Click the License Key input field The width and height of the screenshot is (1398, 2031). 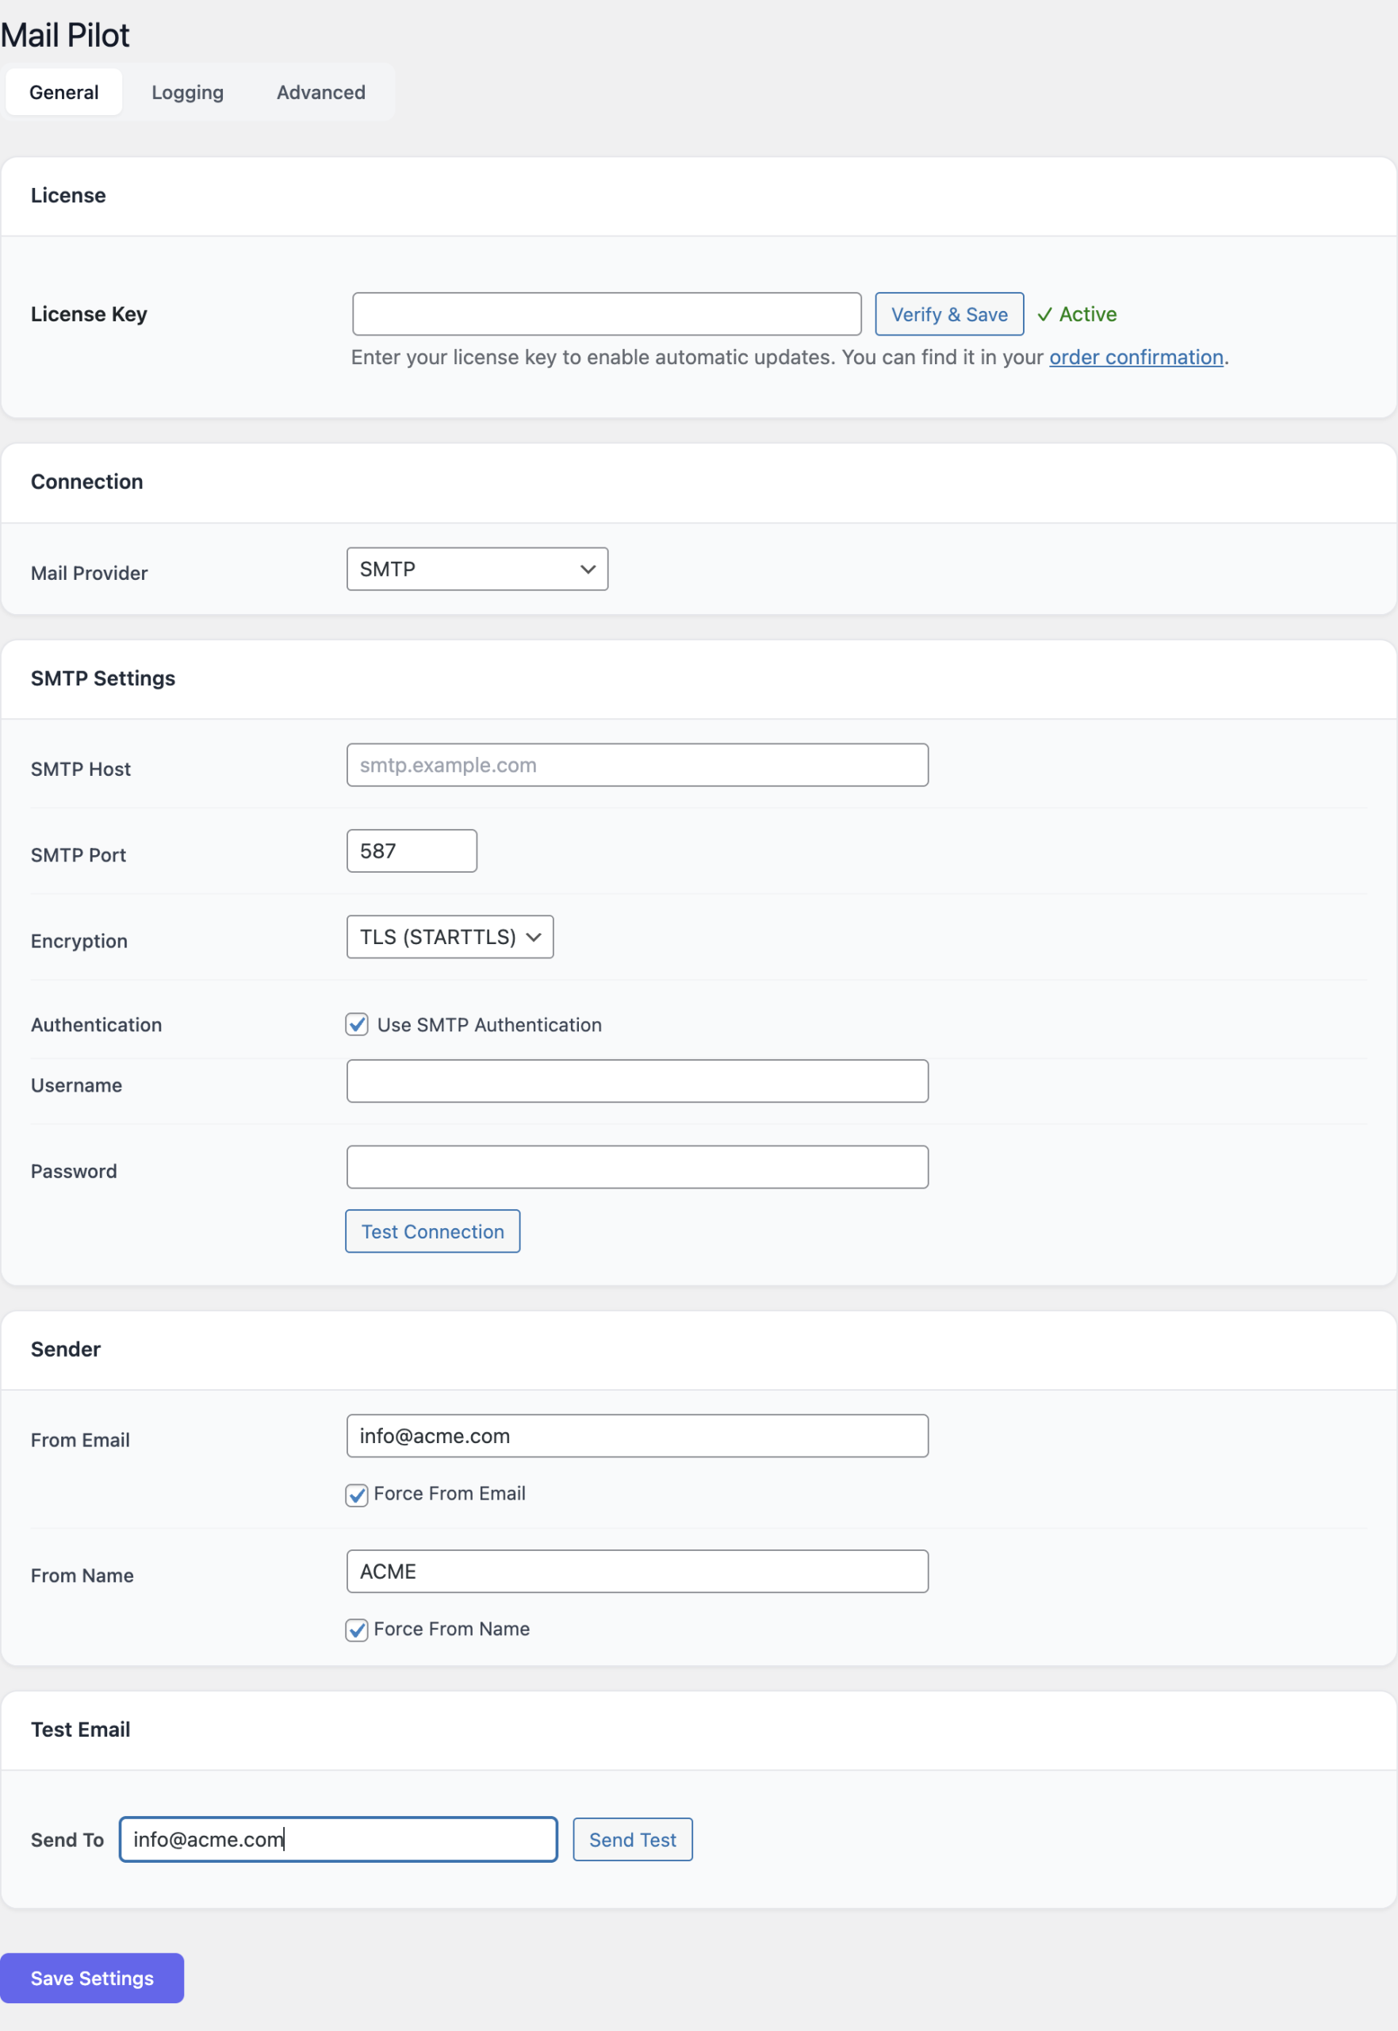click(x=606, y=313)
